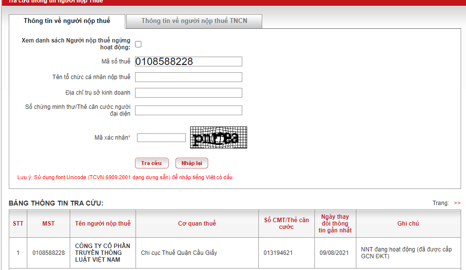
Task: Go to next page with >> arrows
Action: 457,203
